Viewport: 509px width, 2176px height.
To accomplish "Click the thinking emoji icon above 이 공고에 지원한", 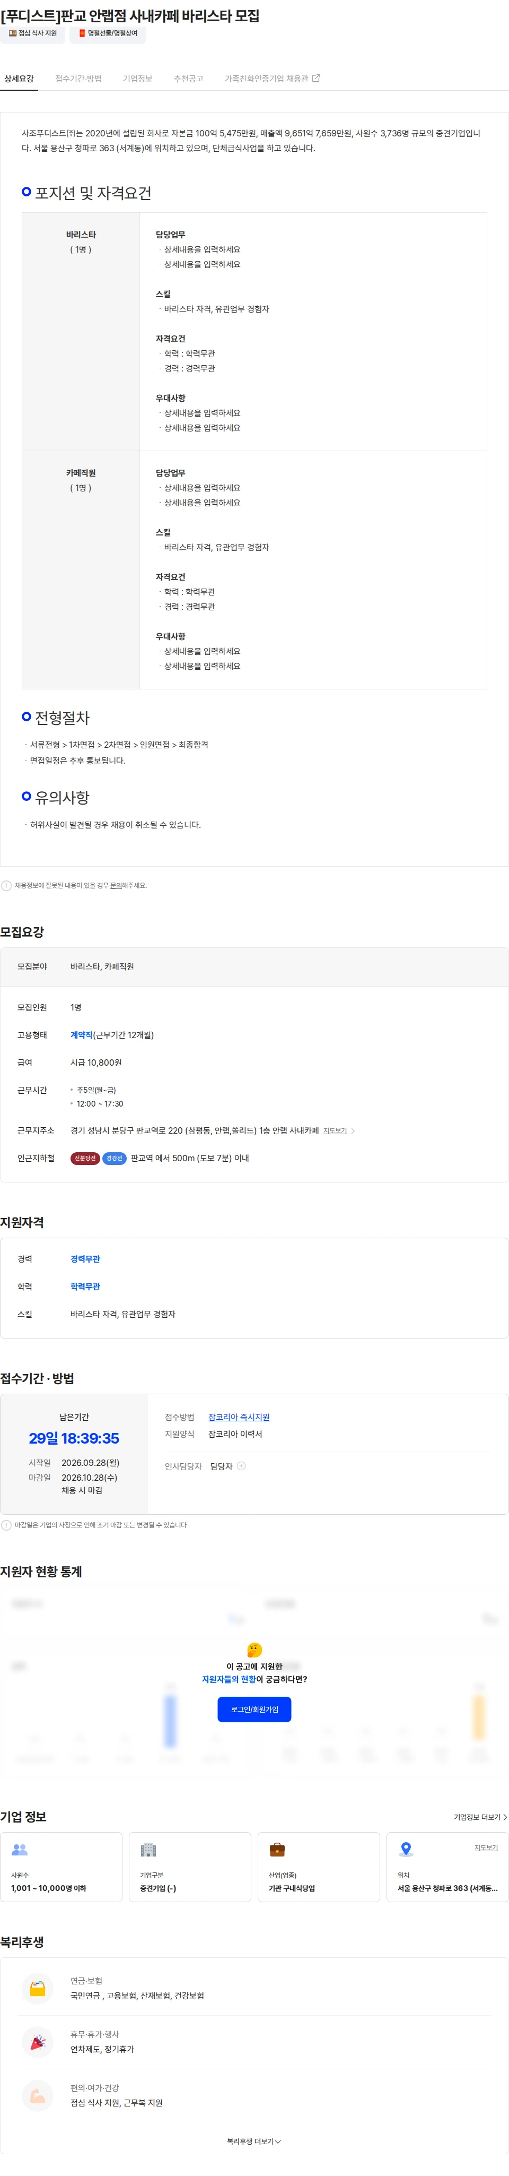I will (254, 1650).
